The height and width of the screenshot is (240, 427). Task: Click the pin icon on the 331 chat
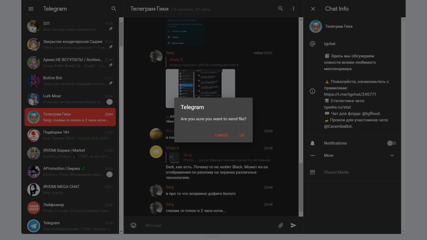click(x=111, y=29)
